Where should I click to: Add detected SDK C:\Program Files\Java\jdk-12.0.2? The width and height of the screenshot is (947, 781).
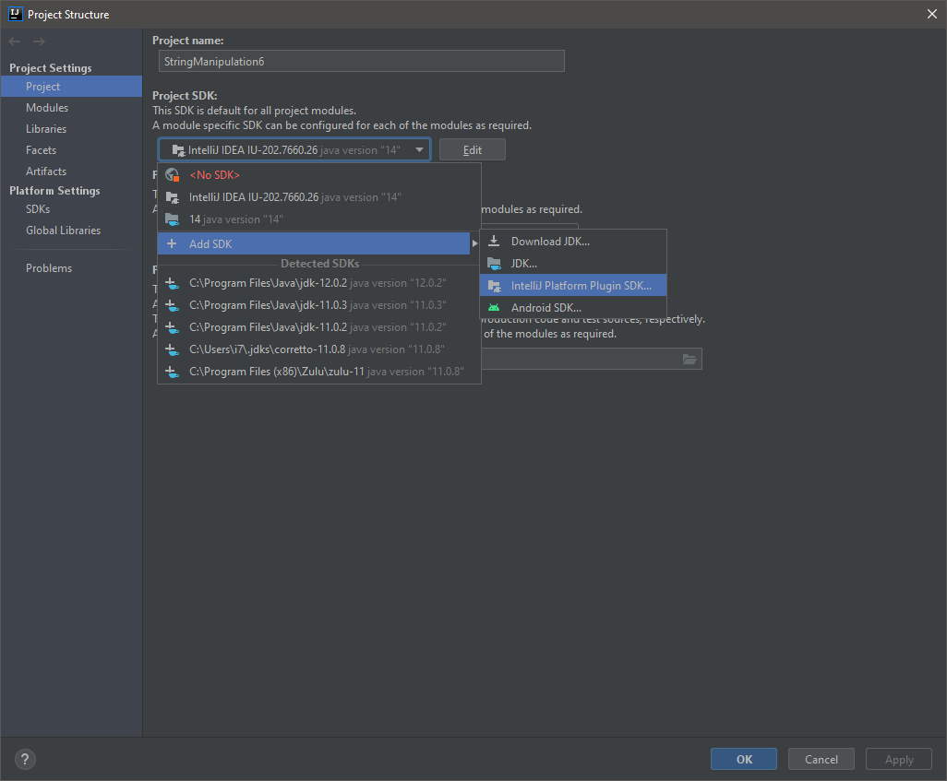pos(318,283)
